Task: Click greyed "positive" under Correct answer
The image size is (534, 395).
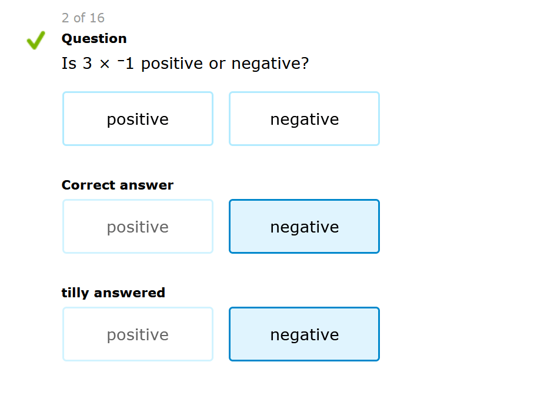Action: [x=138, y=227]
